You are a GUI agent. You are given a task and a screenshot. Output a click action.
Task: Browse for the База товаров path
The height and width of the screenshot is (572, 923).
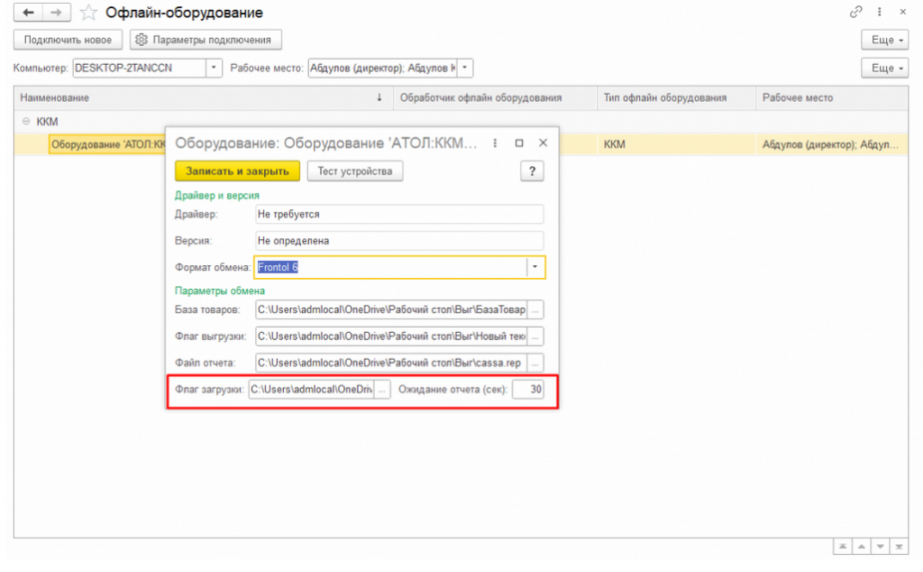tap(535, 309)
